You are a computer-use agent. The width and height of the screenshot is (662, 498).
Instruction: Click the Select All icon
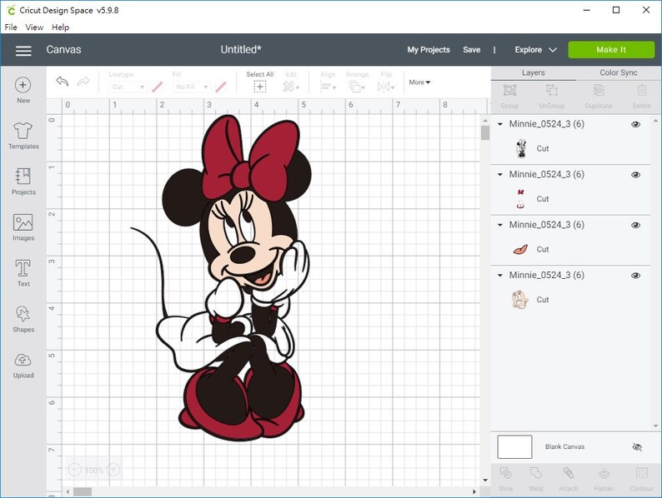[260, 87]
